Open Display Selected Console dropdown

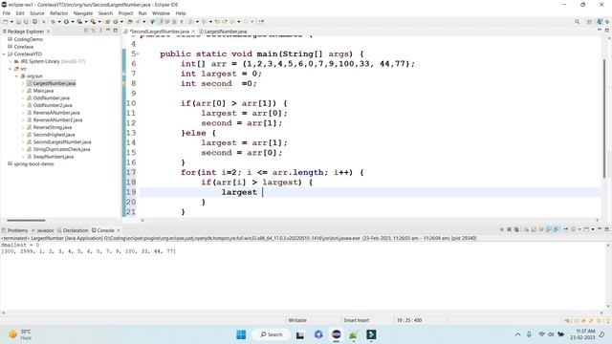(579, 229)
